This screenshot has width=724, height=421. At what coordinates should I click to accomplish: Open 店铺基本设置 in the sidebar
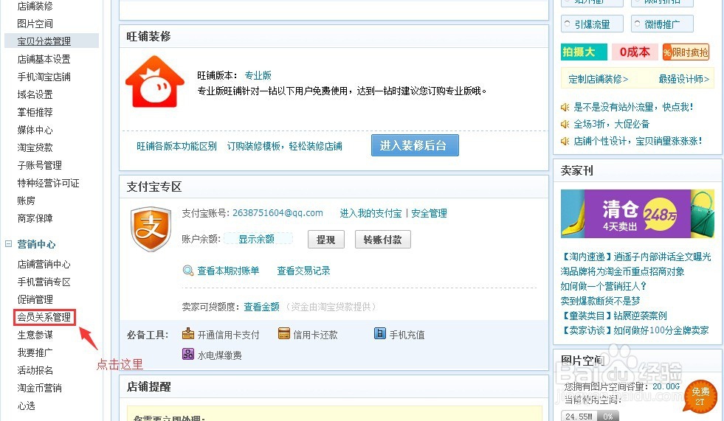44,59
